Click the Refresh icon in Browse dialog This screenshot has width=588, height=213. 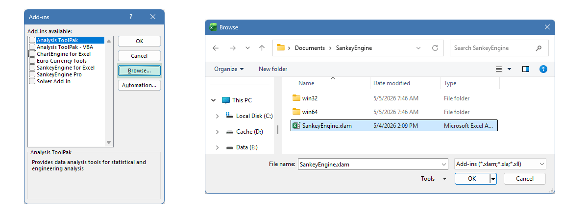[435, 48]
